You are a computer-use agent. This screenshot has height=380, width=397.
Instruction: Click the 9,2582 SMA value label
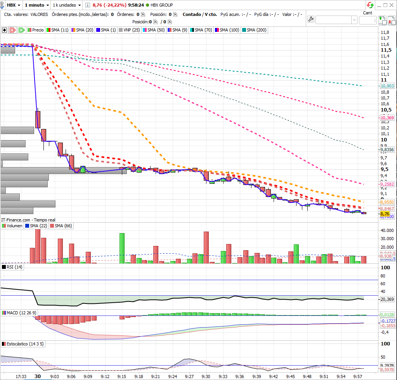pos(387,184)
